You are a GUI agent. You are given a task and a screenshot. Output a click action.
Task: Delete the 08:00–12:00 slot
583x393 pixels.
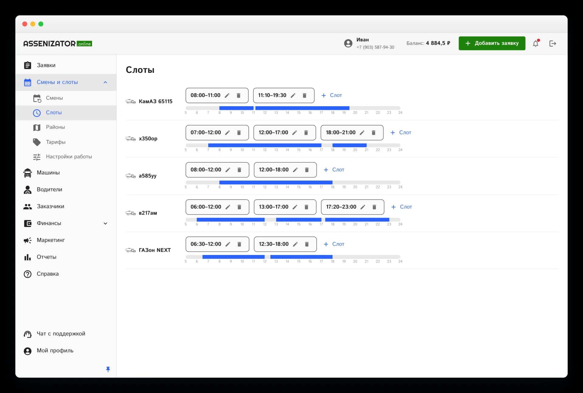pyautogui.click(x=239, y=170)
